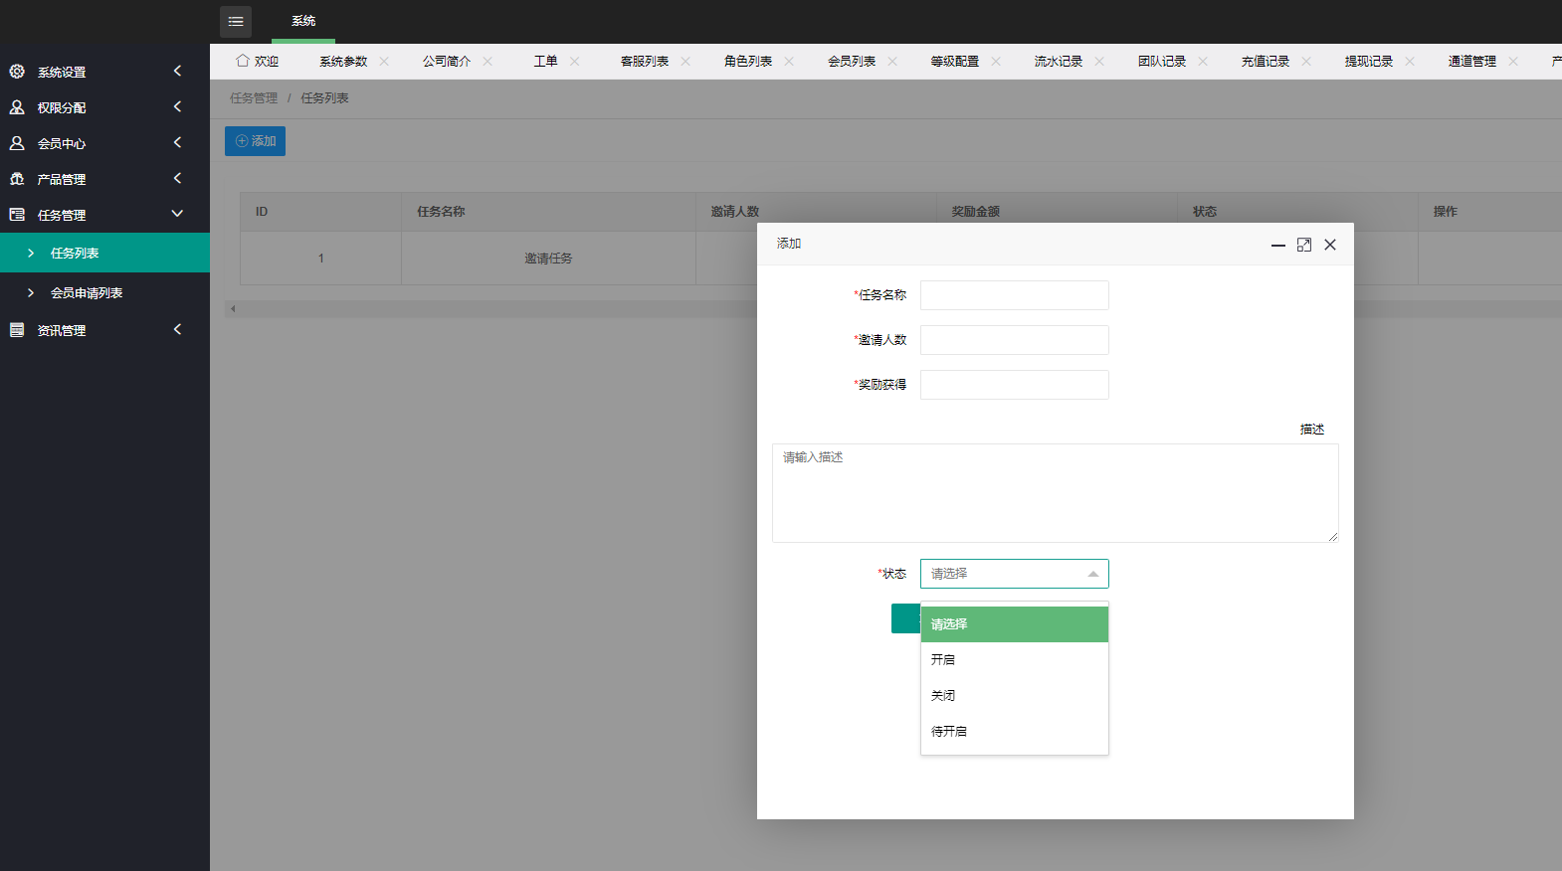Pick 待开启 in the dropdown list
This screenshot has width=1562, height=871.
(1014, 732)
